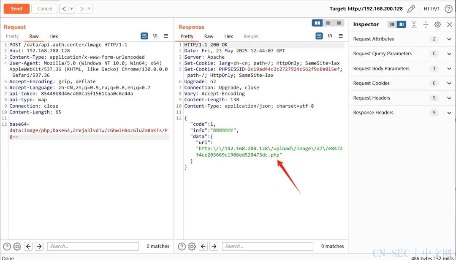This screenshot has width=456, height=260.
Task: Switch Response view to Hex tab
Action: tap(228, 36)
